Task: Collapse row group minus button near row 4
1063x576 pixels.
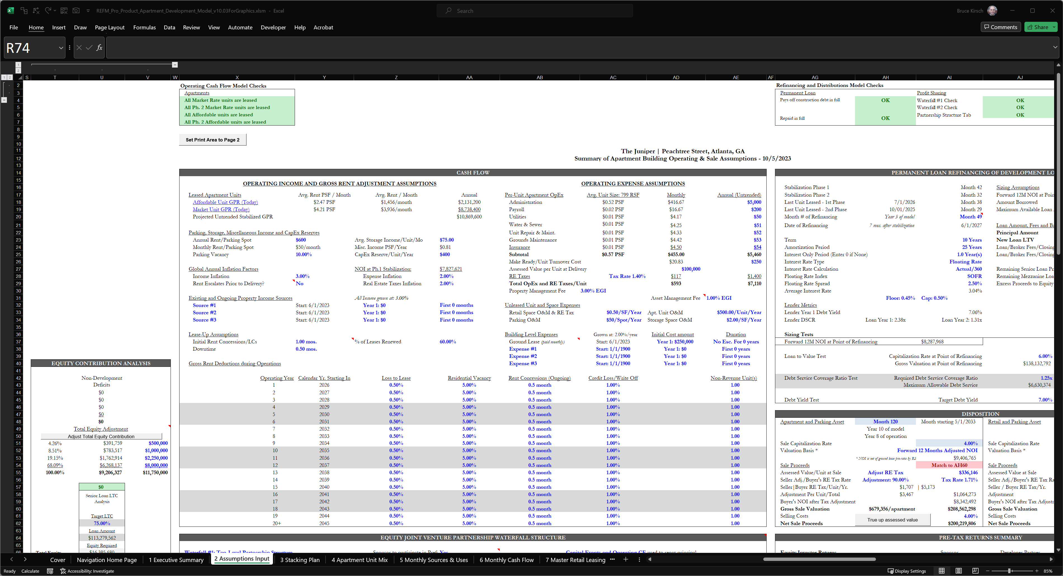Action: [x=4, y=100]
